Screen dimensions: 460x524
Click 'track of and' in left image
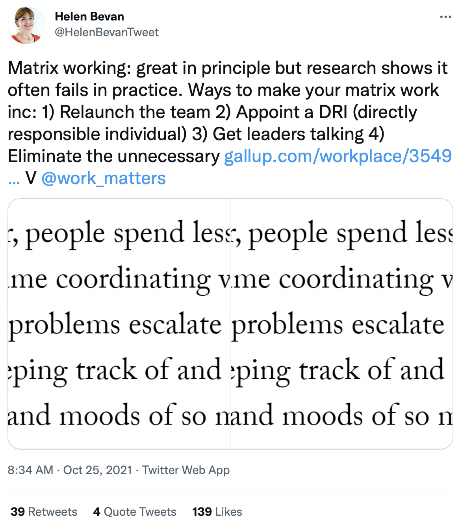pos(148,370)
